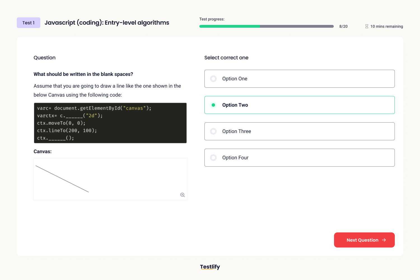
Task: Click the "8/20" progress counter
Action: (x=343, y=26)
